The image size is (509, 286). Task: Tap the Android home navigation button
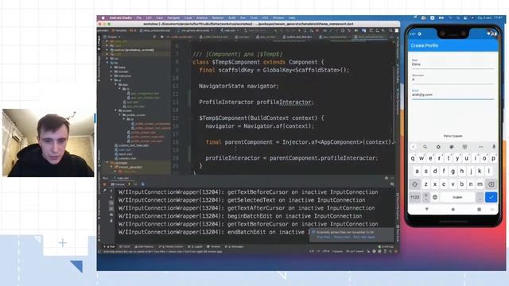pos(453,210)
